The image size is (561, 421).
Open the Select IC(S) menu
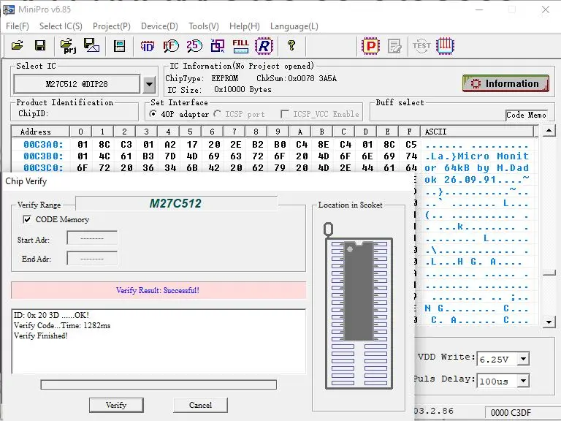pyautogui.click(x=61, y=26)
